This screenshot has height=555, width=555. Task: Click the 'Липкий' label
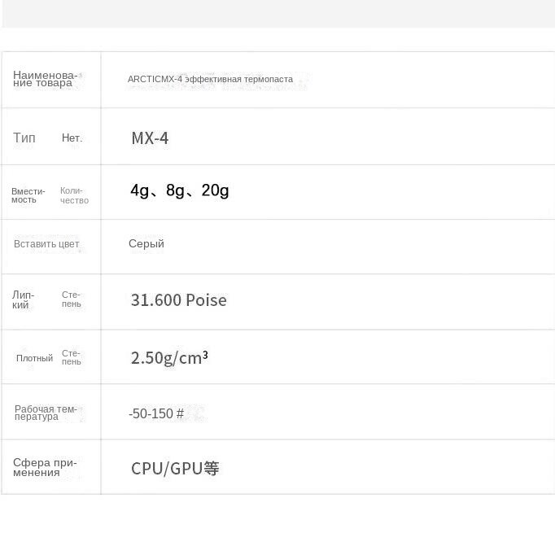[23, 300]
